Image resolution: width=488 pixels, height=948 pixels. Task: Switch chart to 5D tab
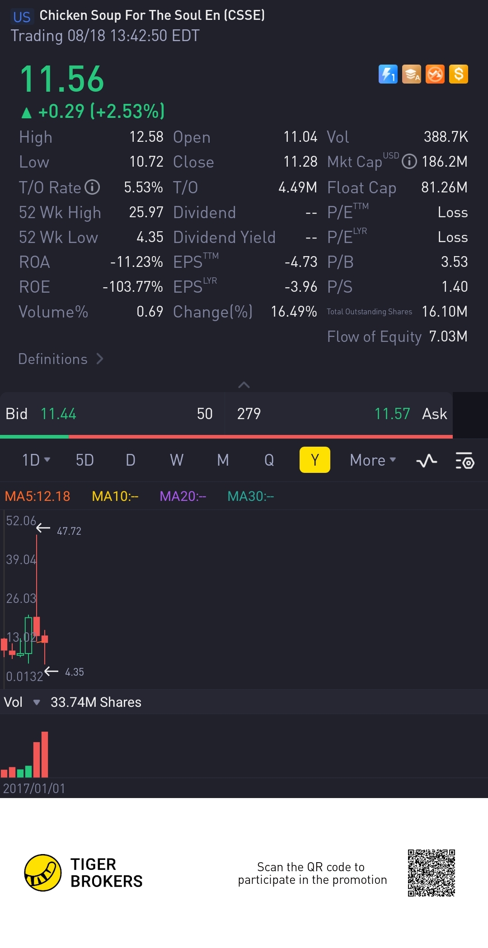(x=84, y=460)
